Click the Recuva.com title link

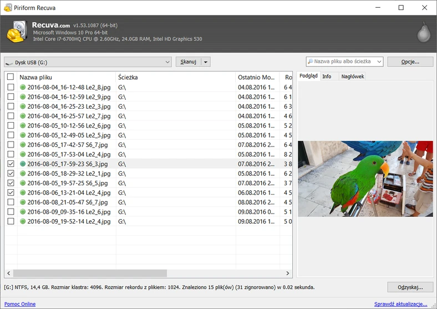point(50,25)
